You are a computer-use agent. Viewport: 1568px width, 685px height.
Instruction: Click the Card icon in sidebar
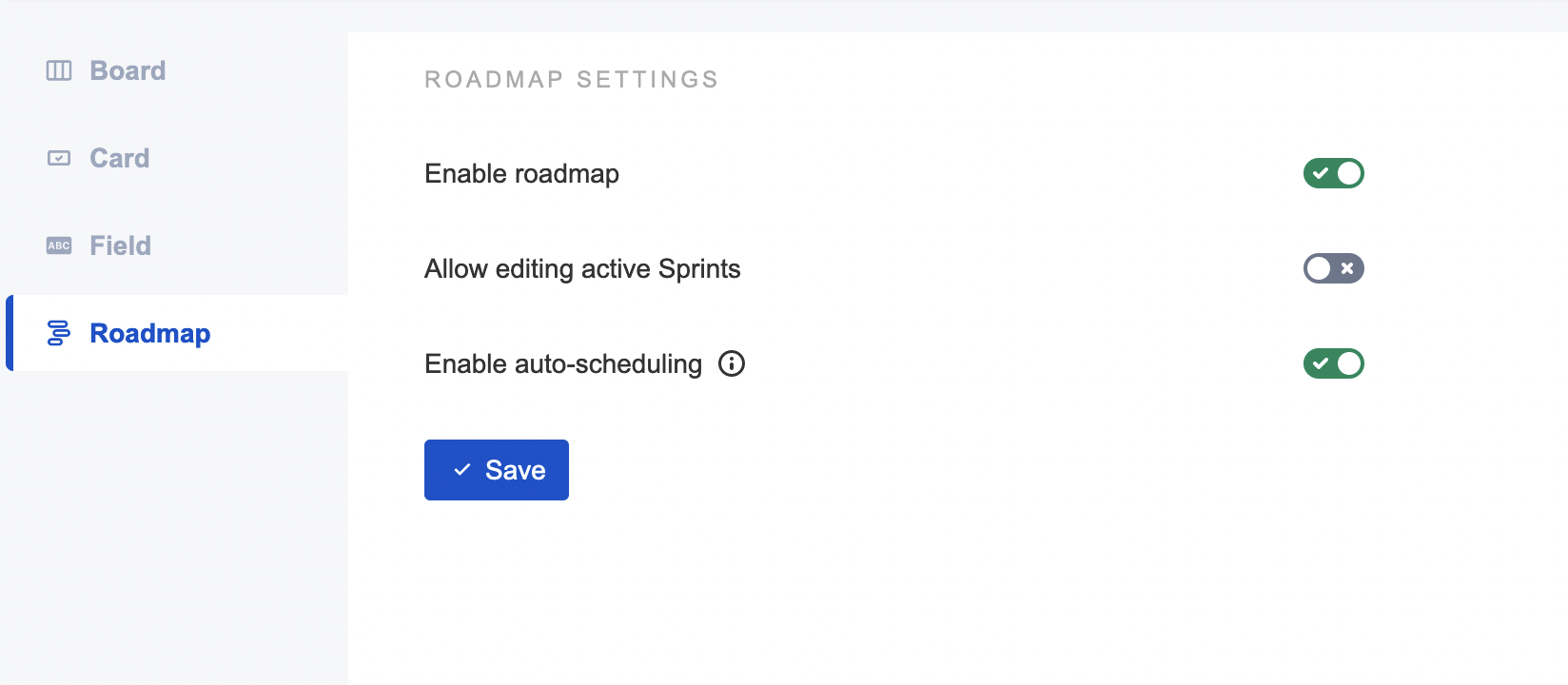click(x=59, y=158)
